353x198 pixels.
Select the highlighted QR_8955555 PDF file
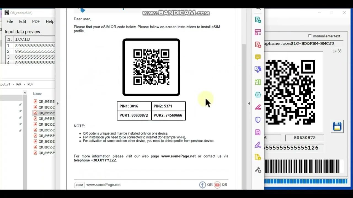[44, 113]
